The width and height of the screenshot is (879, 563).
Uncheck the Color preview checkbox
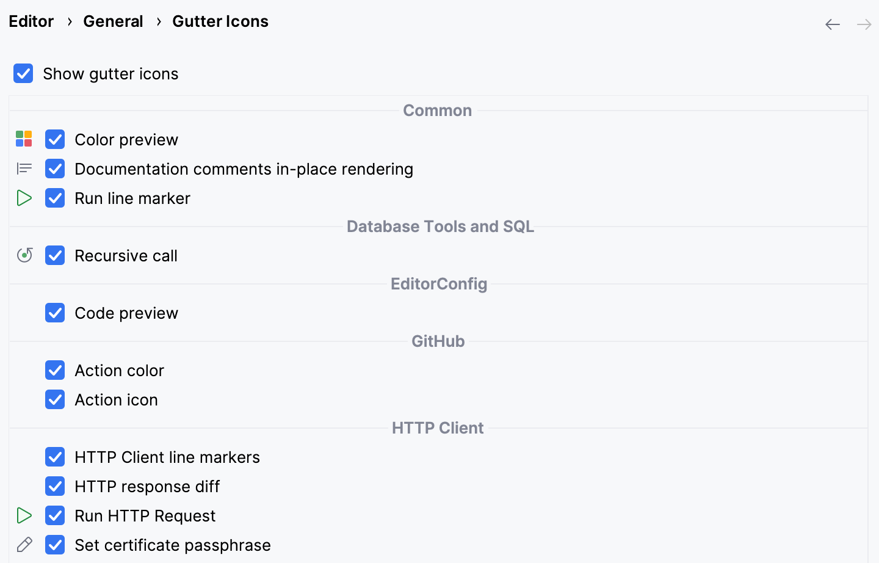coord(55,139)
